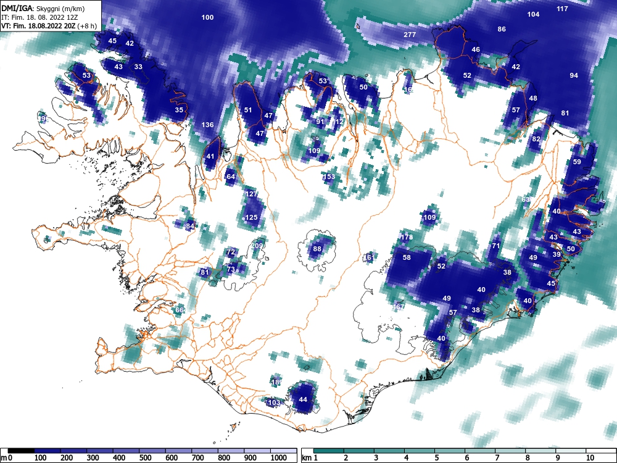Click the visibility value 66 in southwest Iceland
617x463 pixels.
[180, 311]
